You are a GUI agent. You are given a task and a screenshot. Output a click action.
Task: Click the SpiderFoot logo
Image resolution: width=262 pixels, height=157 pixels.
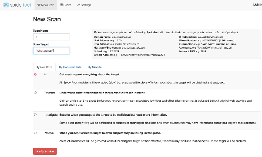tap(17, 5)
